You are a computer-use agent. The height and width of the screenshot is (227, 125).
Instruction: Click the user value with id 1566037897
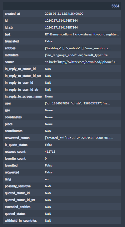pyautogui.click(x=77, y=103)
